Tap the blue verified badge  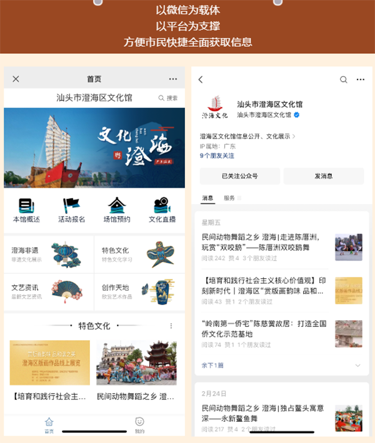click(297, 115)
